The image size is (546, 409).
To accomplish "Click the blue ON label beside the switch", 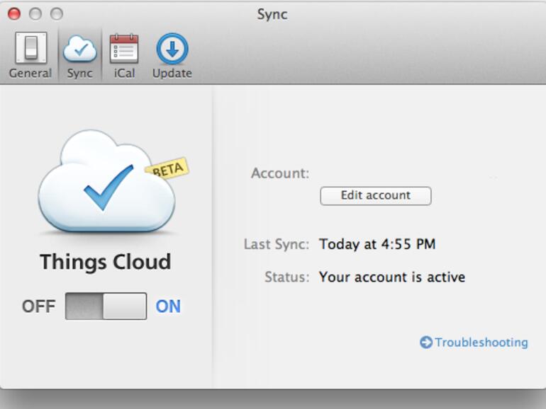I will pyautogui.click(x=168, y=306).
